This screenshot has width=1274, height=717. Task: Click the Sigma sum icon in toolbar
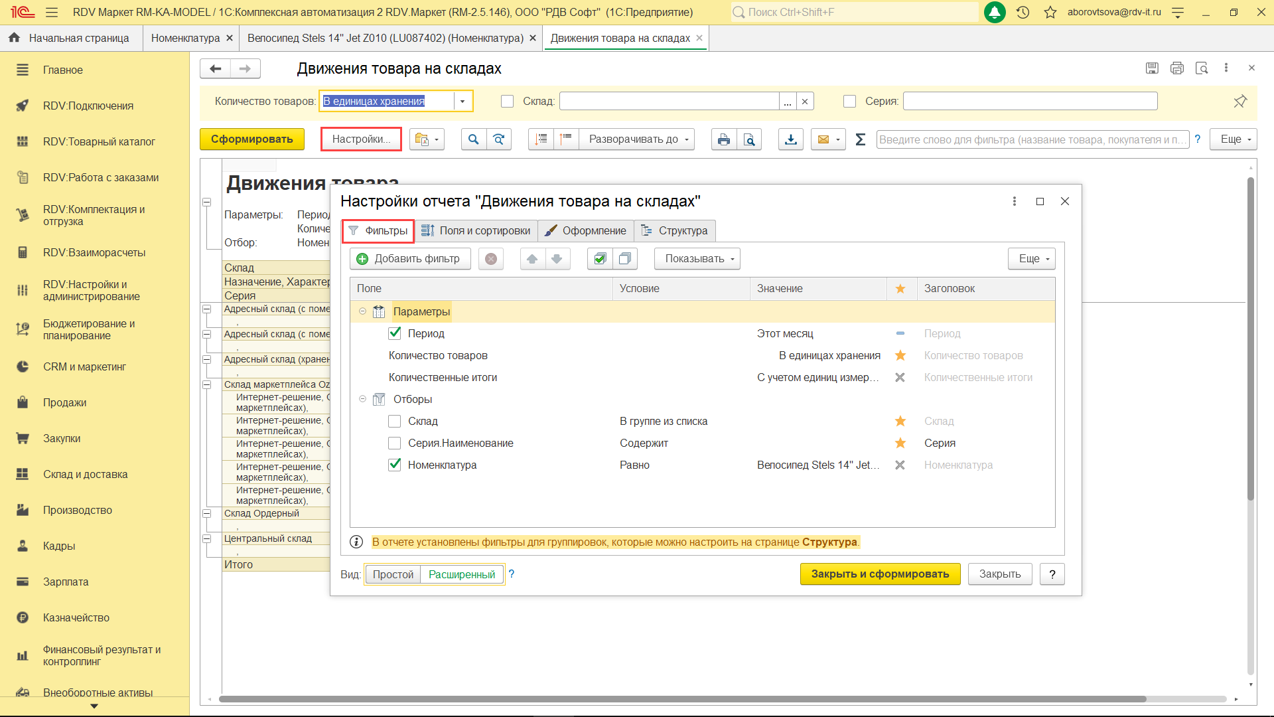point(860,139)
